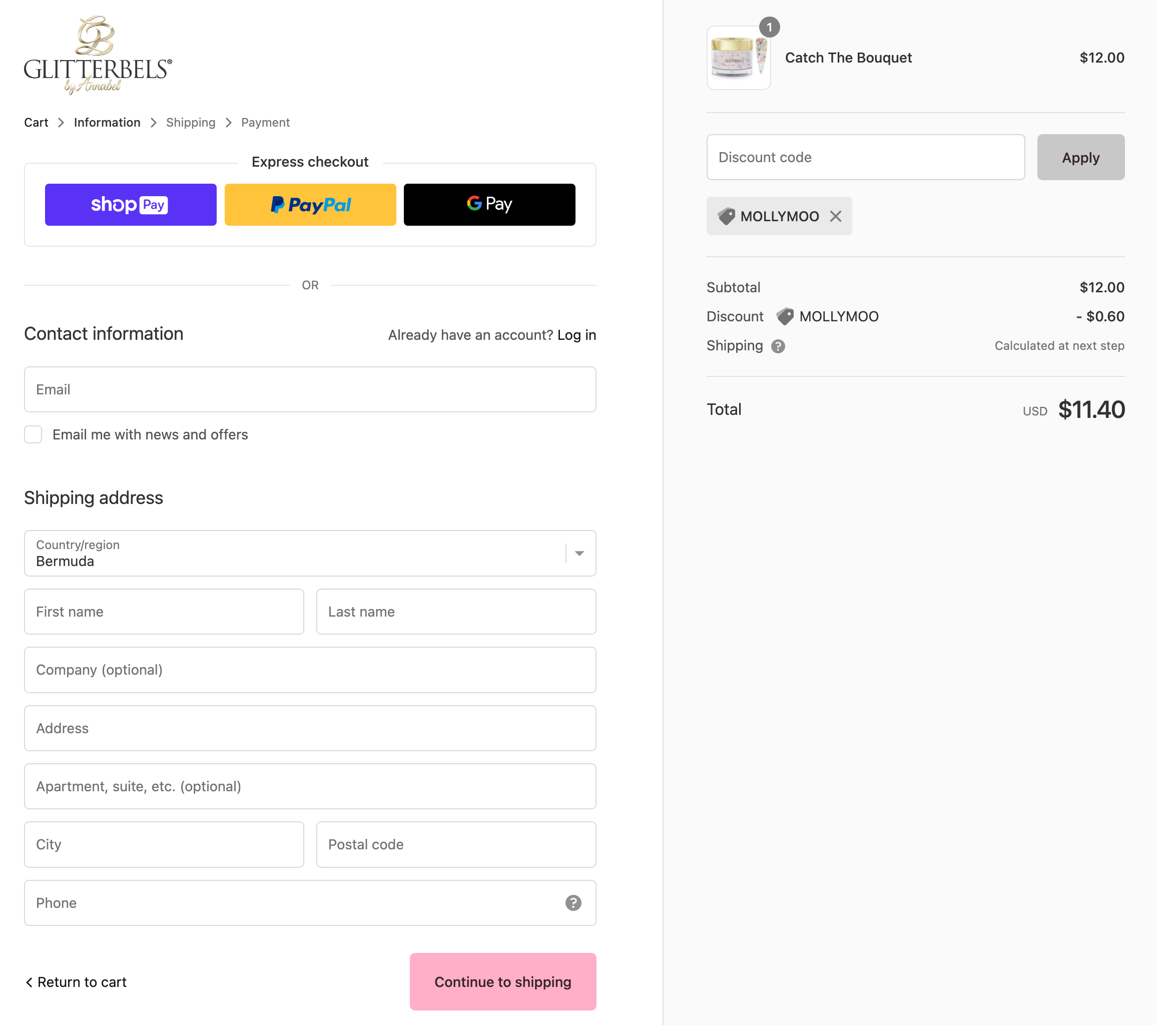The image size is (1157, 1025).
Task: Click the item quantity badge on product
Action: point(769,27)
